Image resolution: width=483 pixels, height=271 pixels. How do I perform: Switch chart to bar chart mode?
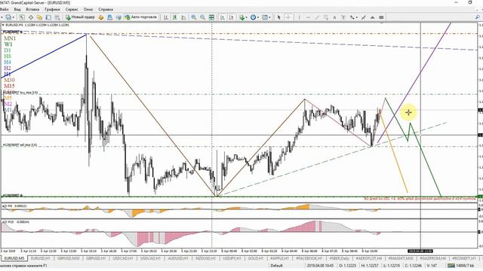coord(166,17)
